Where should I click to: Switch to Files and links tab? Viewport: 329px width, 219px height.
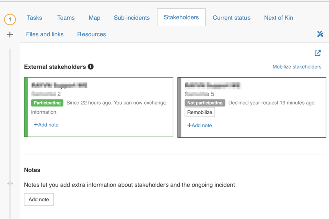(x=45, y=34)
